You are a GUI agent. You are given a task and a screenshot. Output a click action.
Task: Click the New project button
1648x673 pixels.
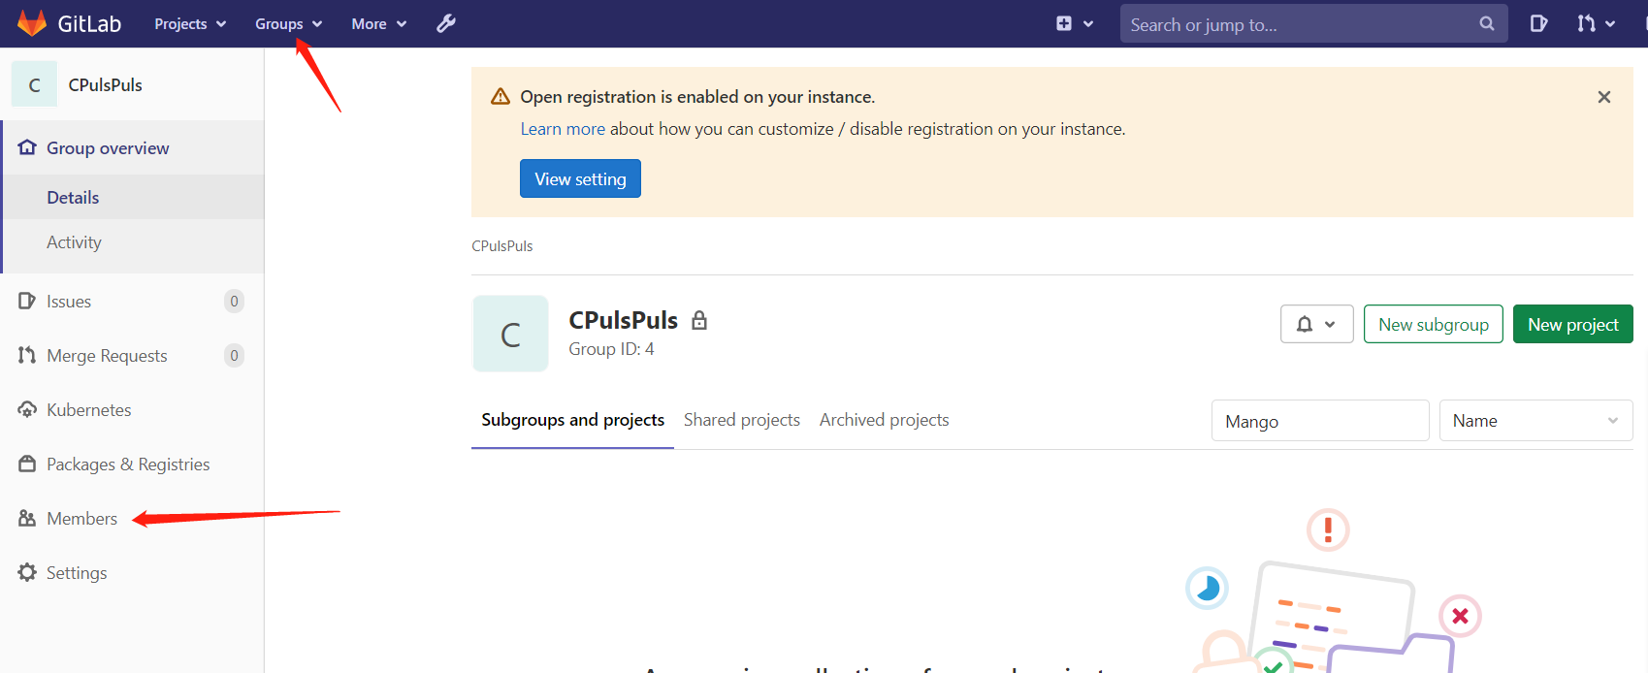tap(1572, 324)
